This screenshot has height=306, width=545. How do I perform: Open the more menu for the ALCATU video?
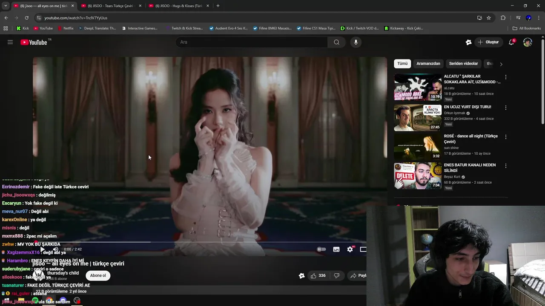pos(506,77)
